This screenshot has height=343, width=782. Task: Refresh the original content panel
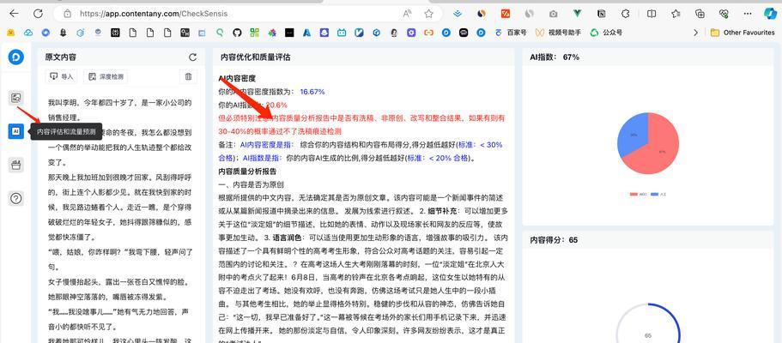pyautogui.click(x=192, y=57)
